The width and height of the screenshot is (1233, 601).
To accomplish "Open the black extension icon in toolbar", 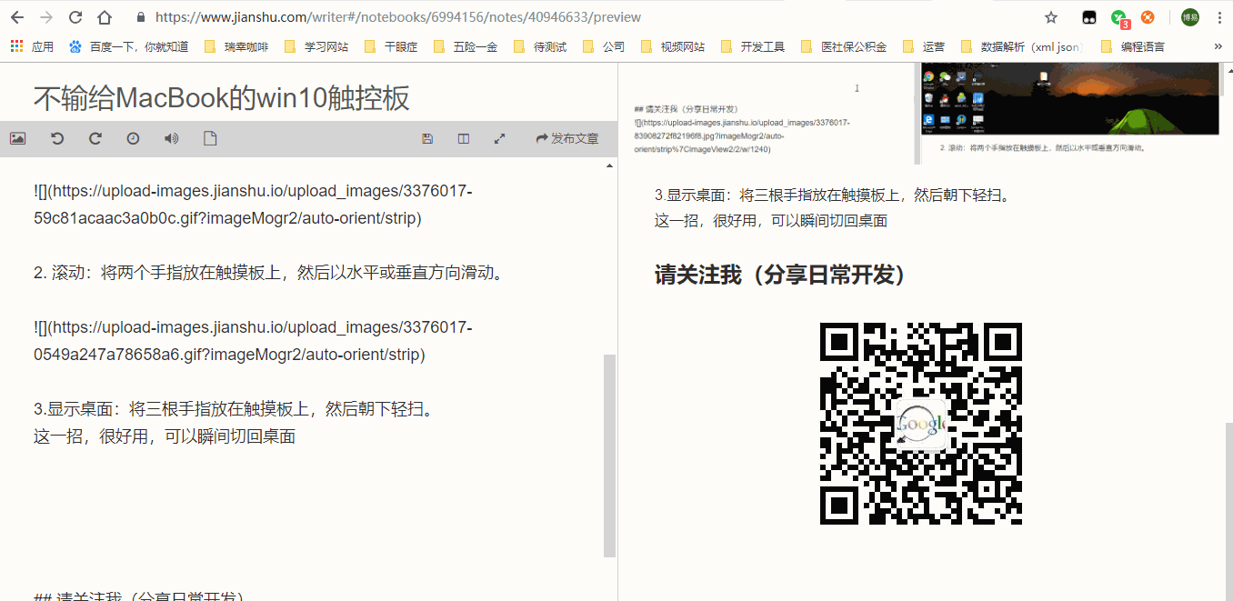I will 1088,17.
